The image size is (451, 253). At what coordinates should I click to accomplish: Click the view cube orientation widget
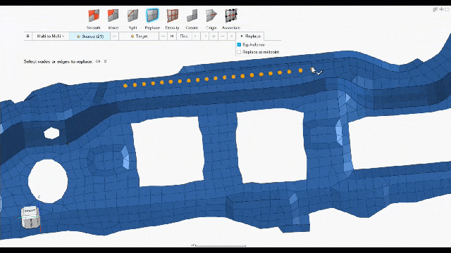tap(30, 218)
